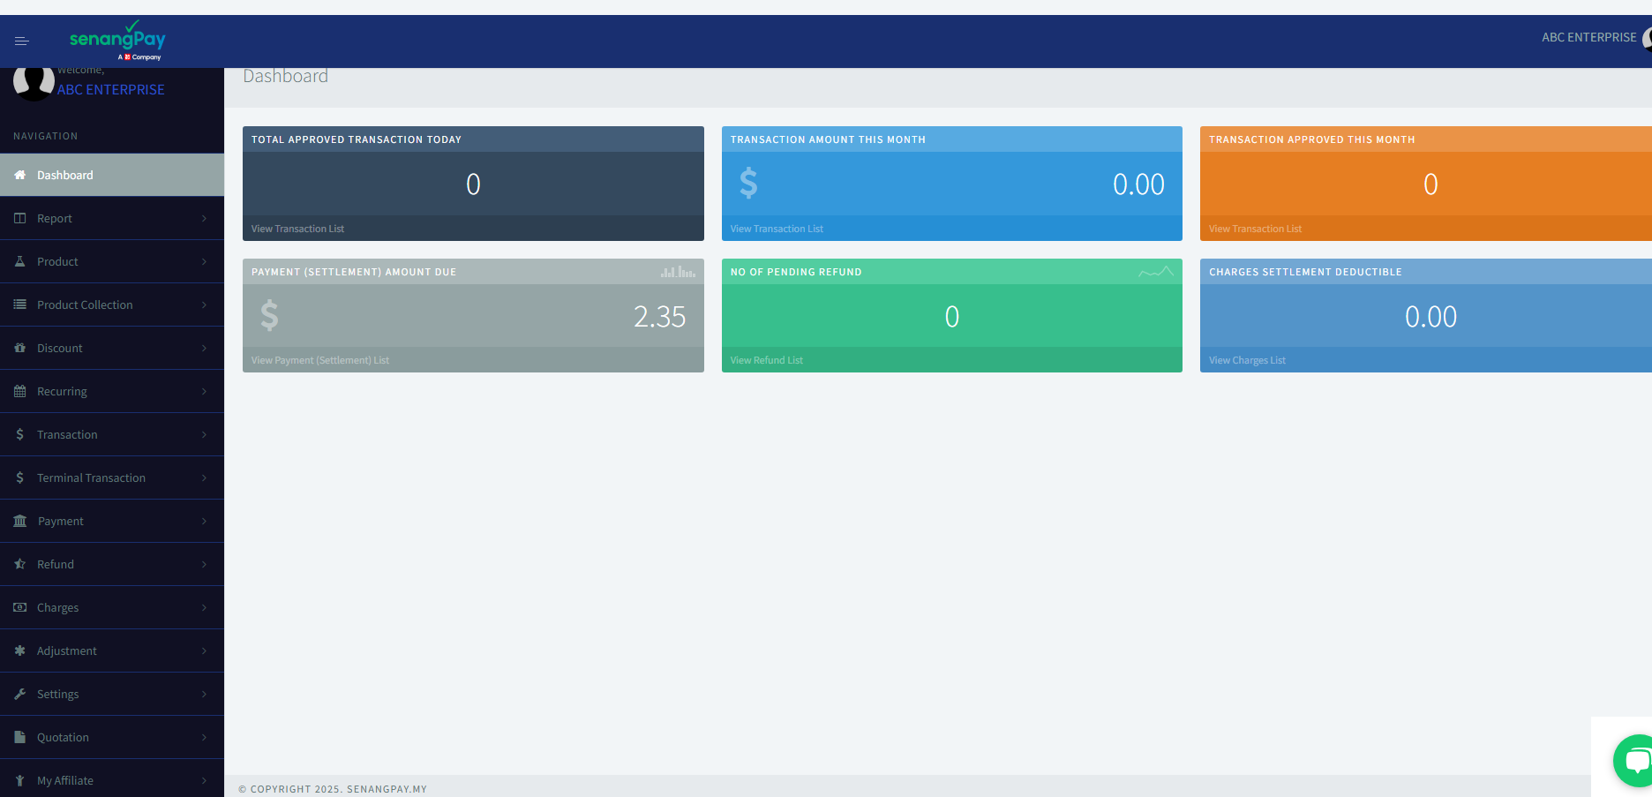Viewport: 1652px width, 797px height.
Task: Click the Product flask icon
Action: [19, 261]
